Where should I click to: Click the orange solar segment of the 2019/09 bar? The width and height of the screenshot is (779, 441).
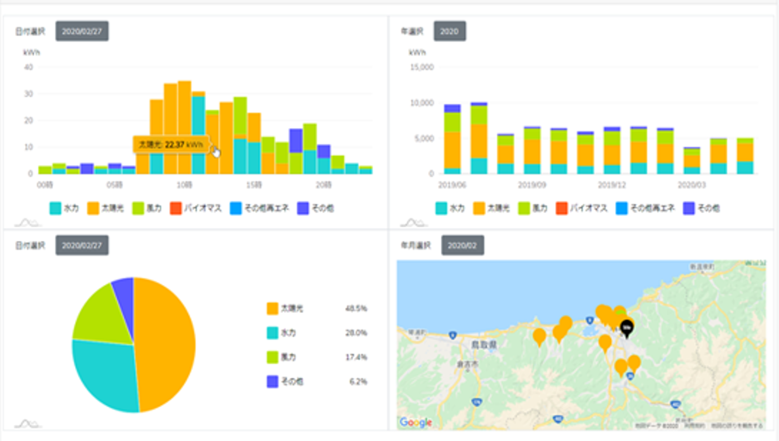point(532,152)
